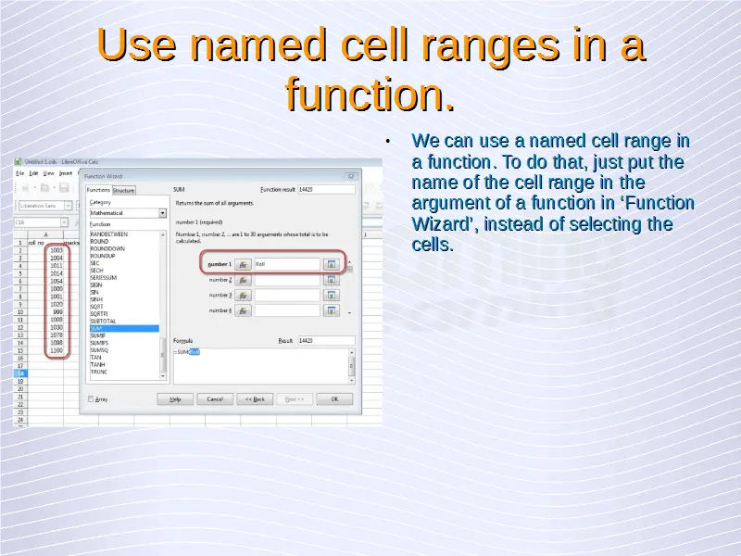Viewport: 741px width, 556px height.
Task: Click the fx button beside number 3
Action: pyautogui.click(x=242, y=296)
